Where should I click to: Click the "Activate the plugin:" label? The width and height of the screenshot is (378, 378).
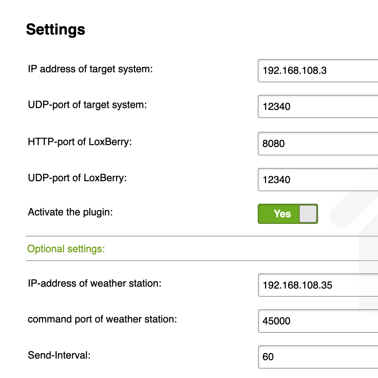pos(70,212)
